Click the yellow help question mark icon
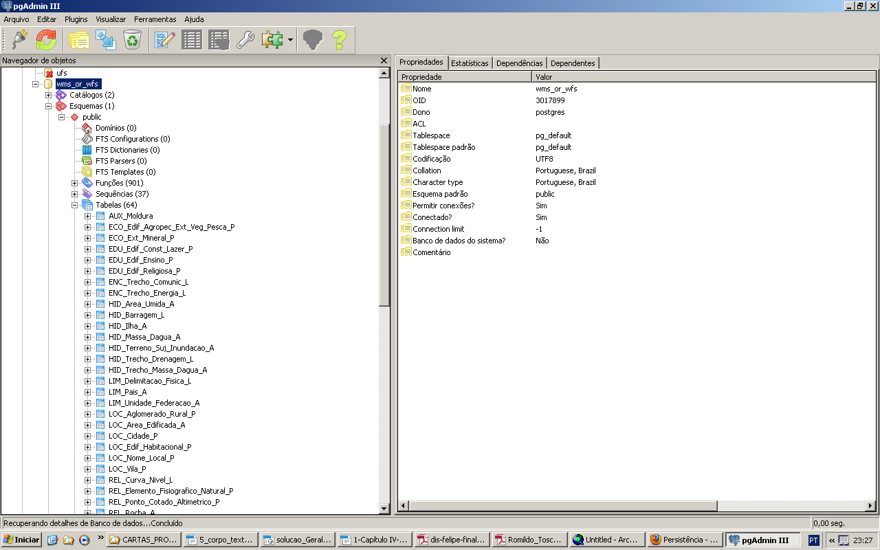This screenshot has width=880, height=550. click(x=339, y=40)
